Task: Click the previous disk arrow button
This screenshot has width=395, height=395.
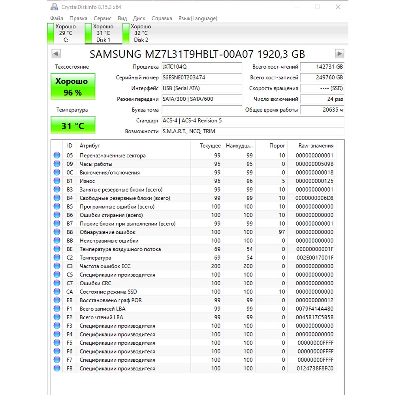Action: point(56,54)
